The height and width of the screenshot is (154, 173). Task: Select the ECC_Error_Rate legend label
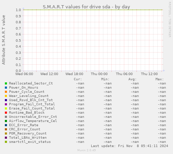24,125
